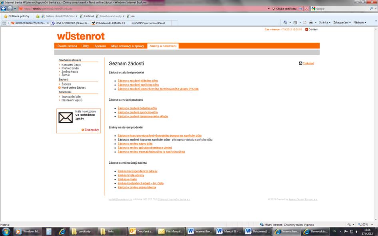Open 'Žádost o změnu jména klienta' link

[137, 187]
